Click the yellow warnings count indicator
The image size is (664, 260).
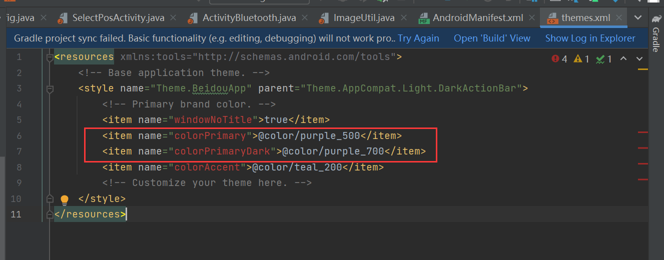pos(582,59)
